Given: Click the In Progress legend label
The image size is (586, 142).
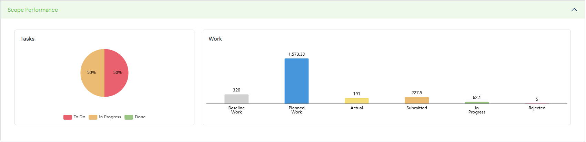Looking at the screenshot, I should coord(110,117).
